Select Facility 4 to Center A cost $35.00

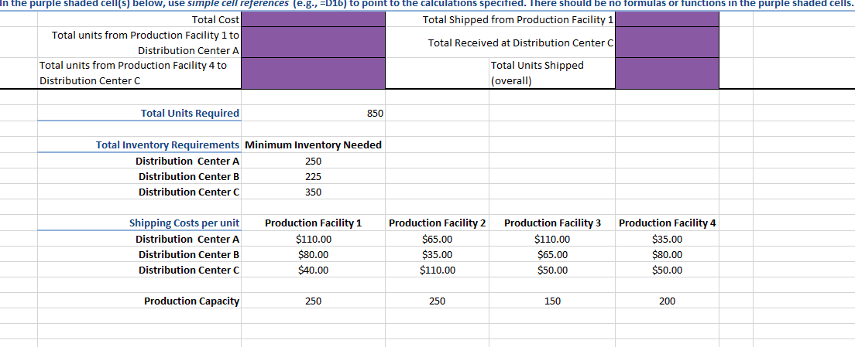(667, 239)
